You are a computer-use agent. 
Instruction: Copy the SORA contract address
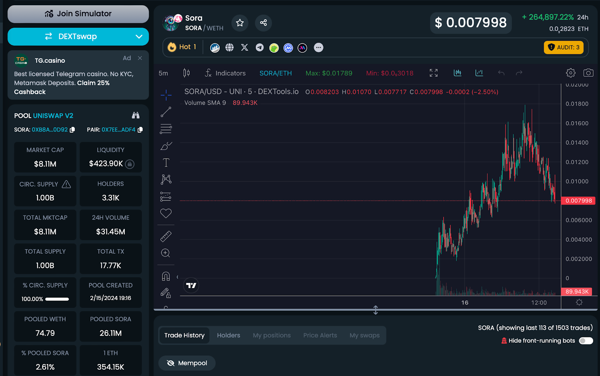(72, 129)
